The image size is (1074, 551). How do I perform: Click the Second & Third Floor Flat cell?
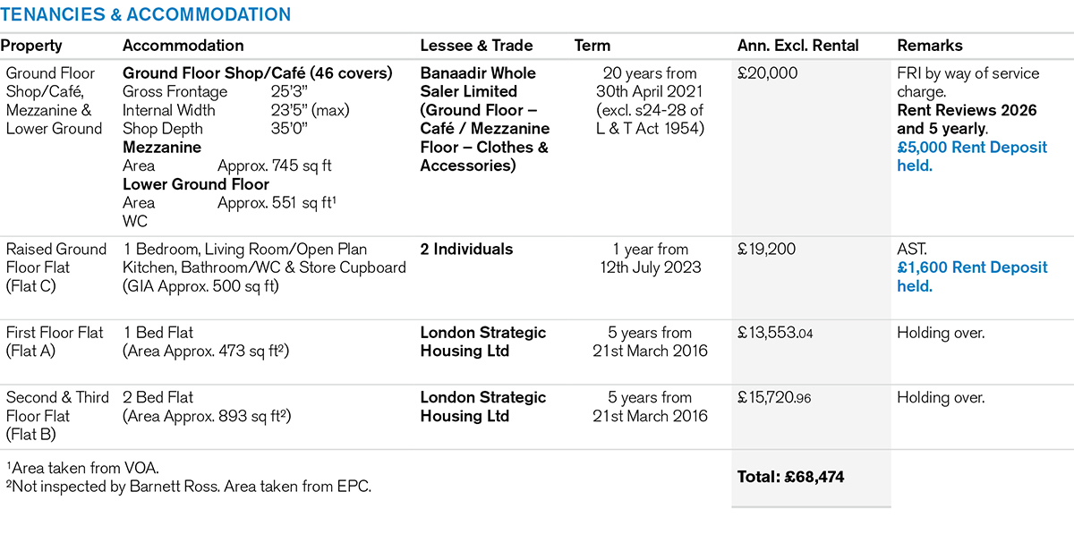pyautogui.click(x=56, y=416)
